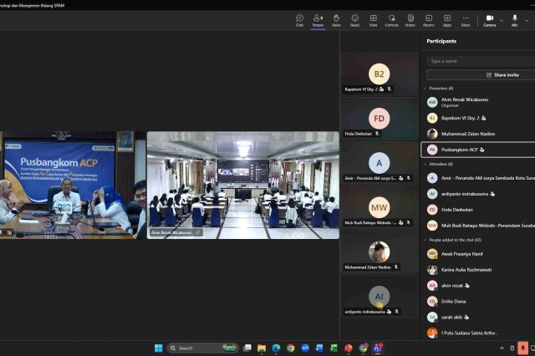Open the Chat panel
This screenshot has width=535, height=356.
click(x=299, y=20)
